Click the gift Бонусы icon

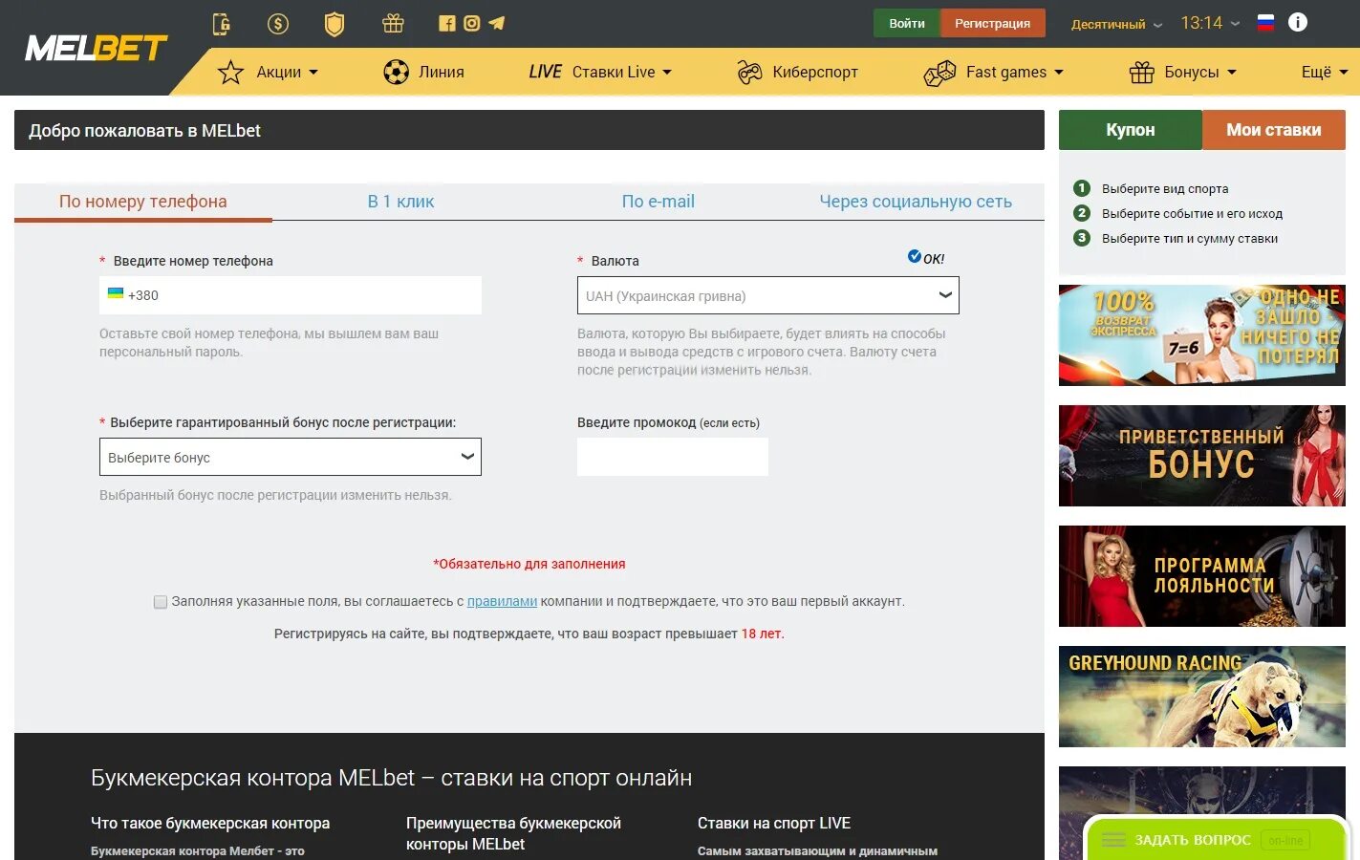1142,72
